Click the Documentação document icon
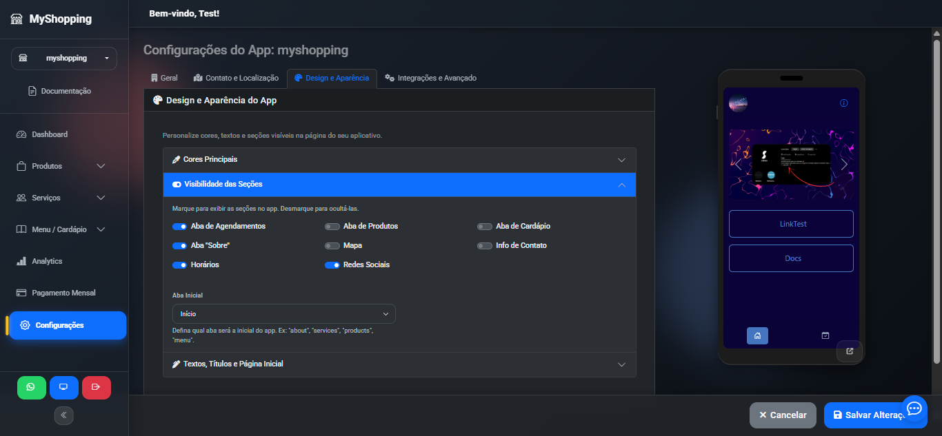 32,91
